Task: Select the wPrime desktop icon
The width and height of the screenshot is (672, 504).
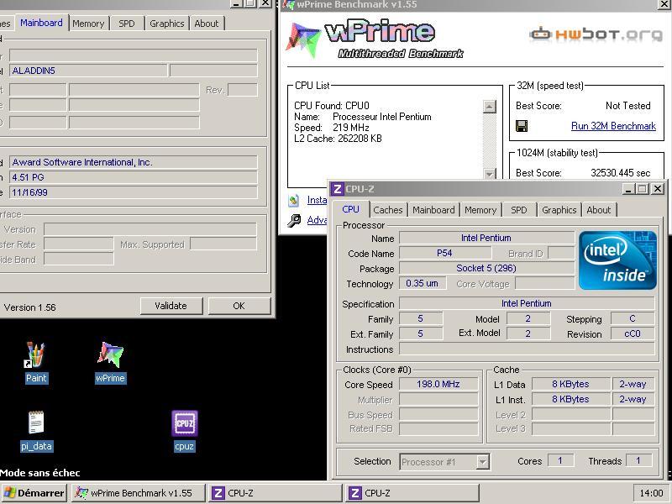Action: [x=110, y=362]
